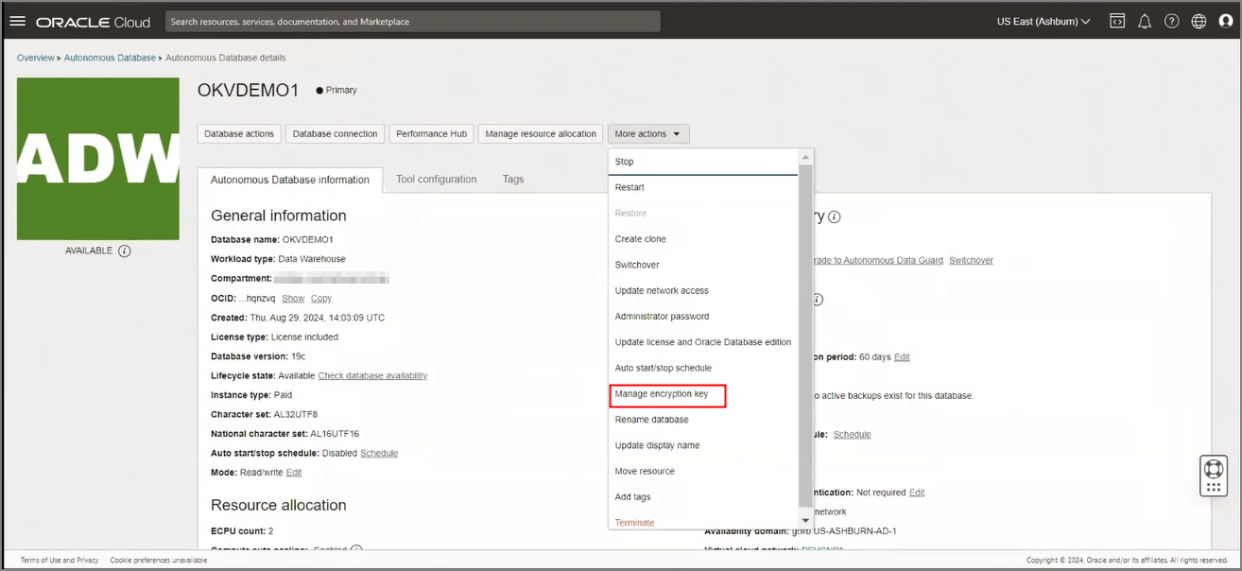Click the menu scrollbar down arrow

[x=805, y=520]
